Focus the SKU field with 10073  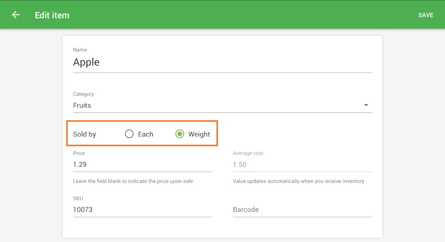pos(142,210)
